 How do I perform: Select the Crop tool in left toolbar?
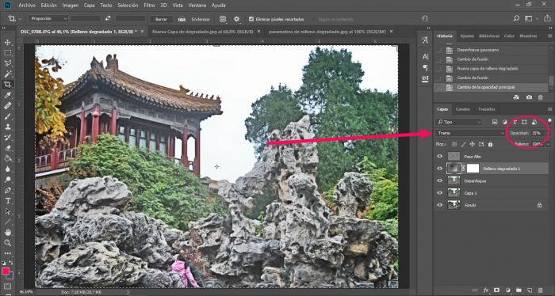tap(7, 85)
